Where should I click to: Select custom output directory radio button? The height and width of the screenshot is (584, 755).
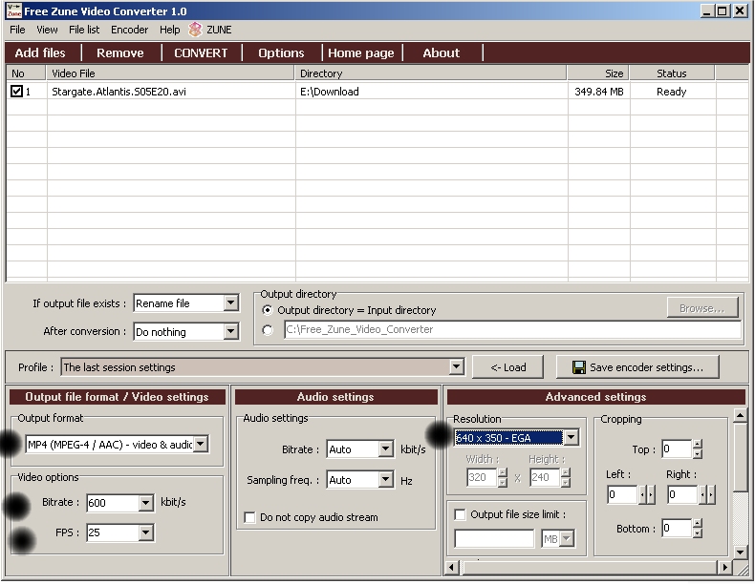click(268, 330)
